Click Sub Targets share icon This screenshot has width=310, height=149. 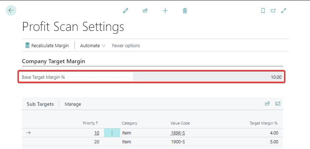[x=267, y=104]
